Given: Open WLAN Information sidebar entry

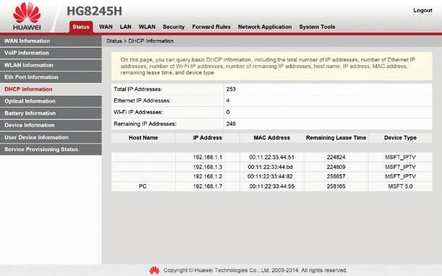Looking at the screenshot, I should 51,65.
